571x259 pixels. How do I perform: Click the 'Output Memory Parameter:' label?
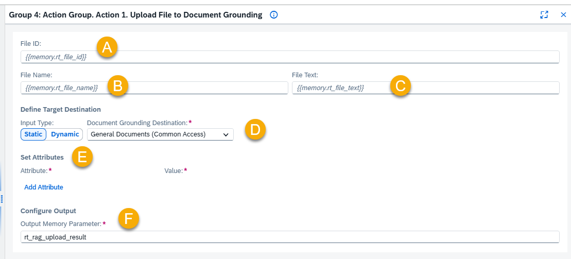point(61,223)
